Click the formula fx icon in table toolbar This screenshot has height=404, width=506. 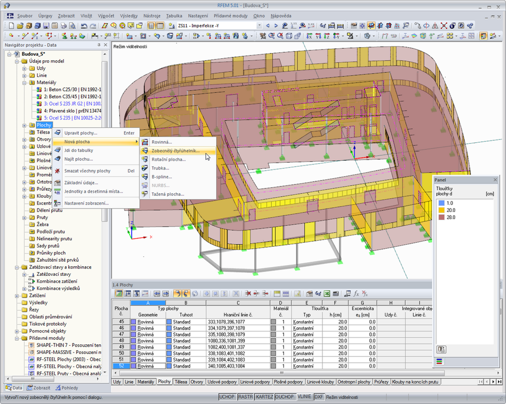[356, 293]
